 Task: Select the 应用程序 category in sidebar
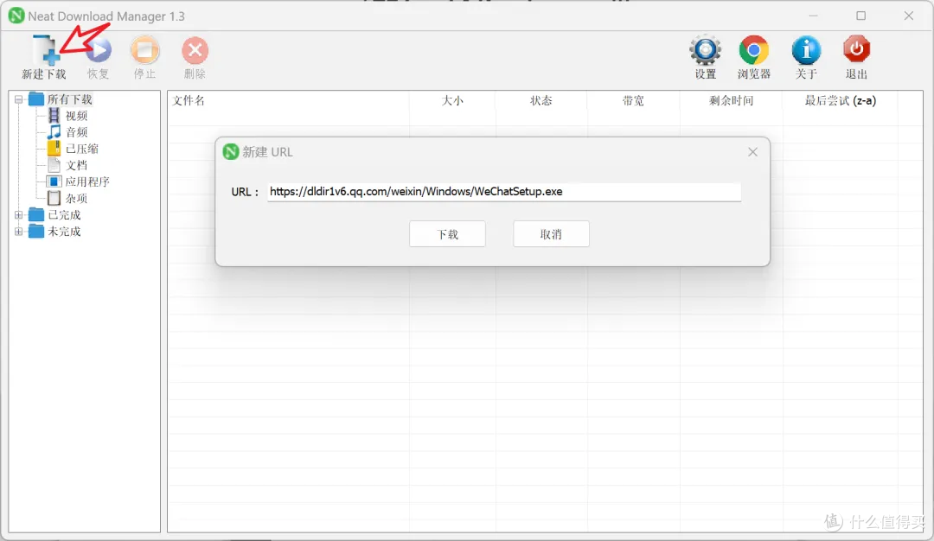click(86, 181)
